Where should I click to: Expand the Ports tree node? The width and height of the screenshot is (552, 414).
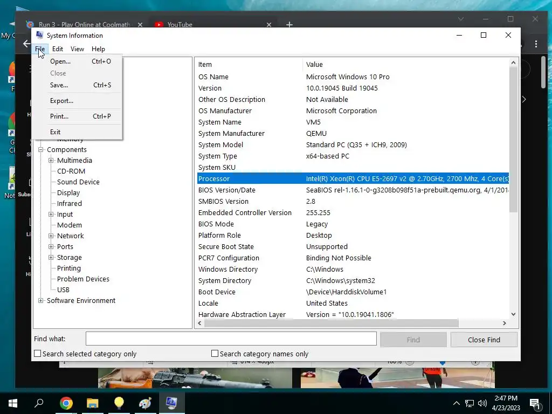pyautogui.click(x=51, y=246)
